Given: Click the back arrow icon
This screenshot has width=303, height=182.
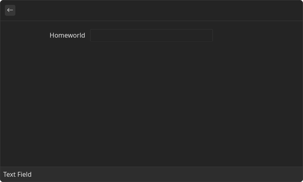Looking at the screenshot, I should [x=10, y=10].
